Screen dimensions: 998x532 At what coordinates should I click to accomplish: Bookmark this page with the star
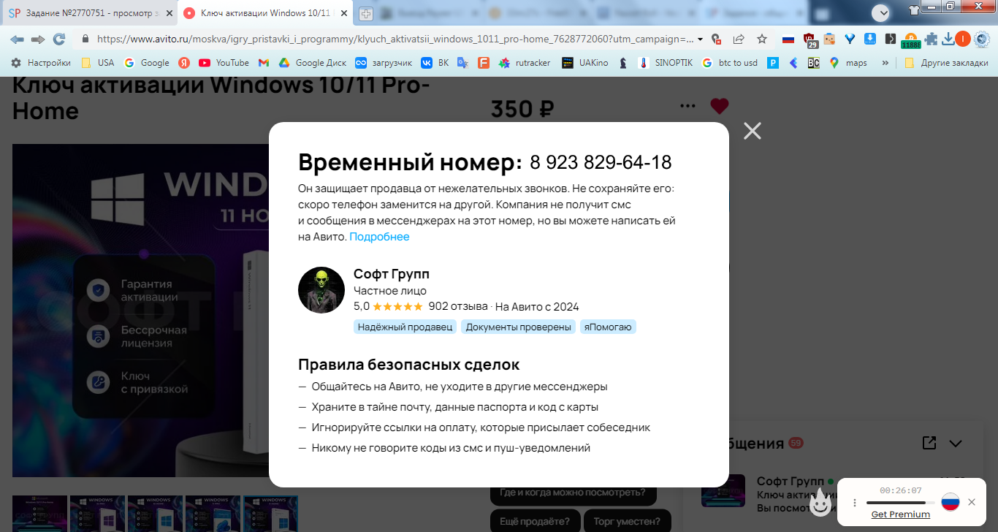click(762, 39)
